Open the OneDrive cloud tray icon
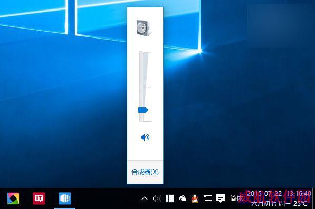The image size is (315, 209). [x=183, y=198]
